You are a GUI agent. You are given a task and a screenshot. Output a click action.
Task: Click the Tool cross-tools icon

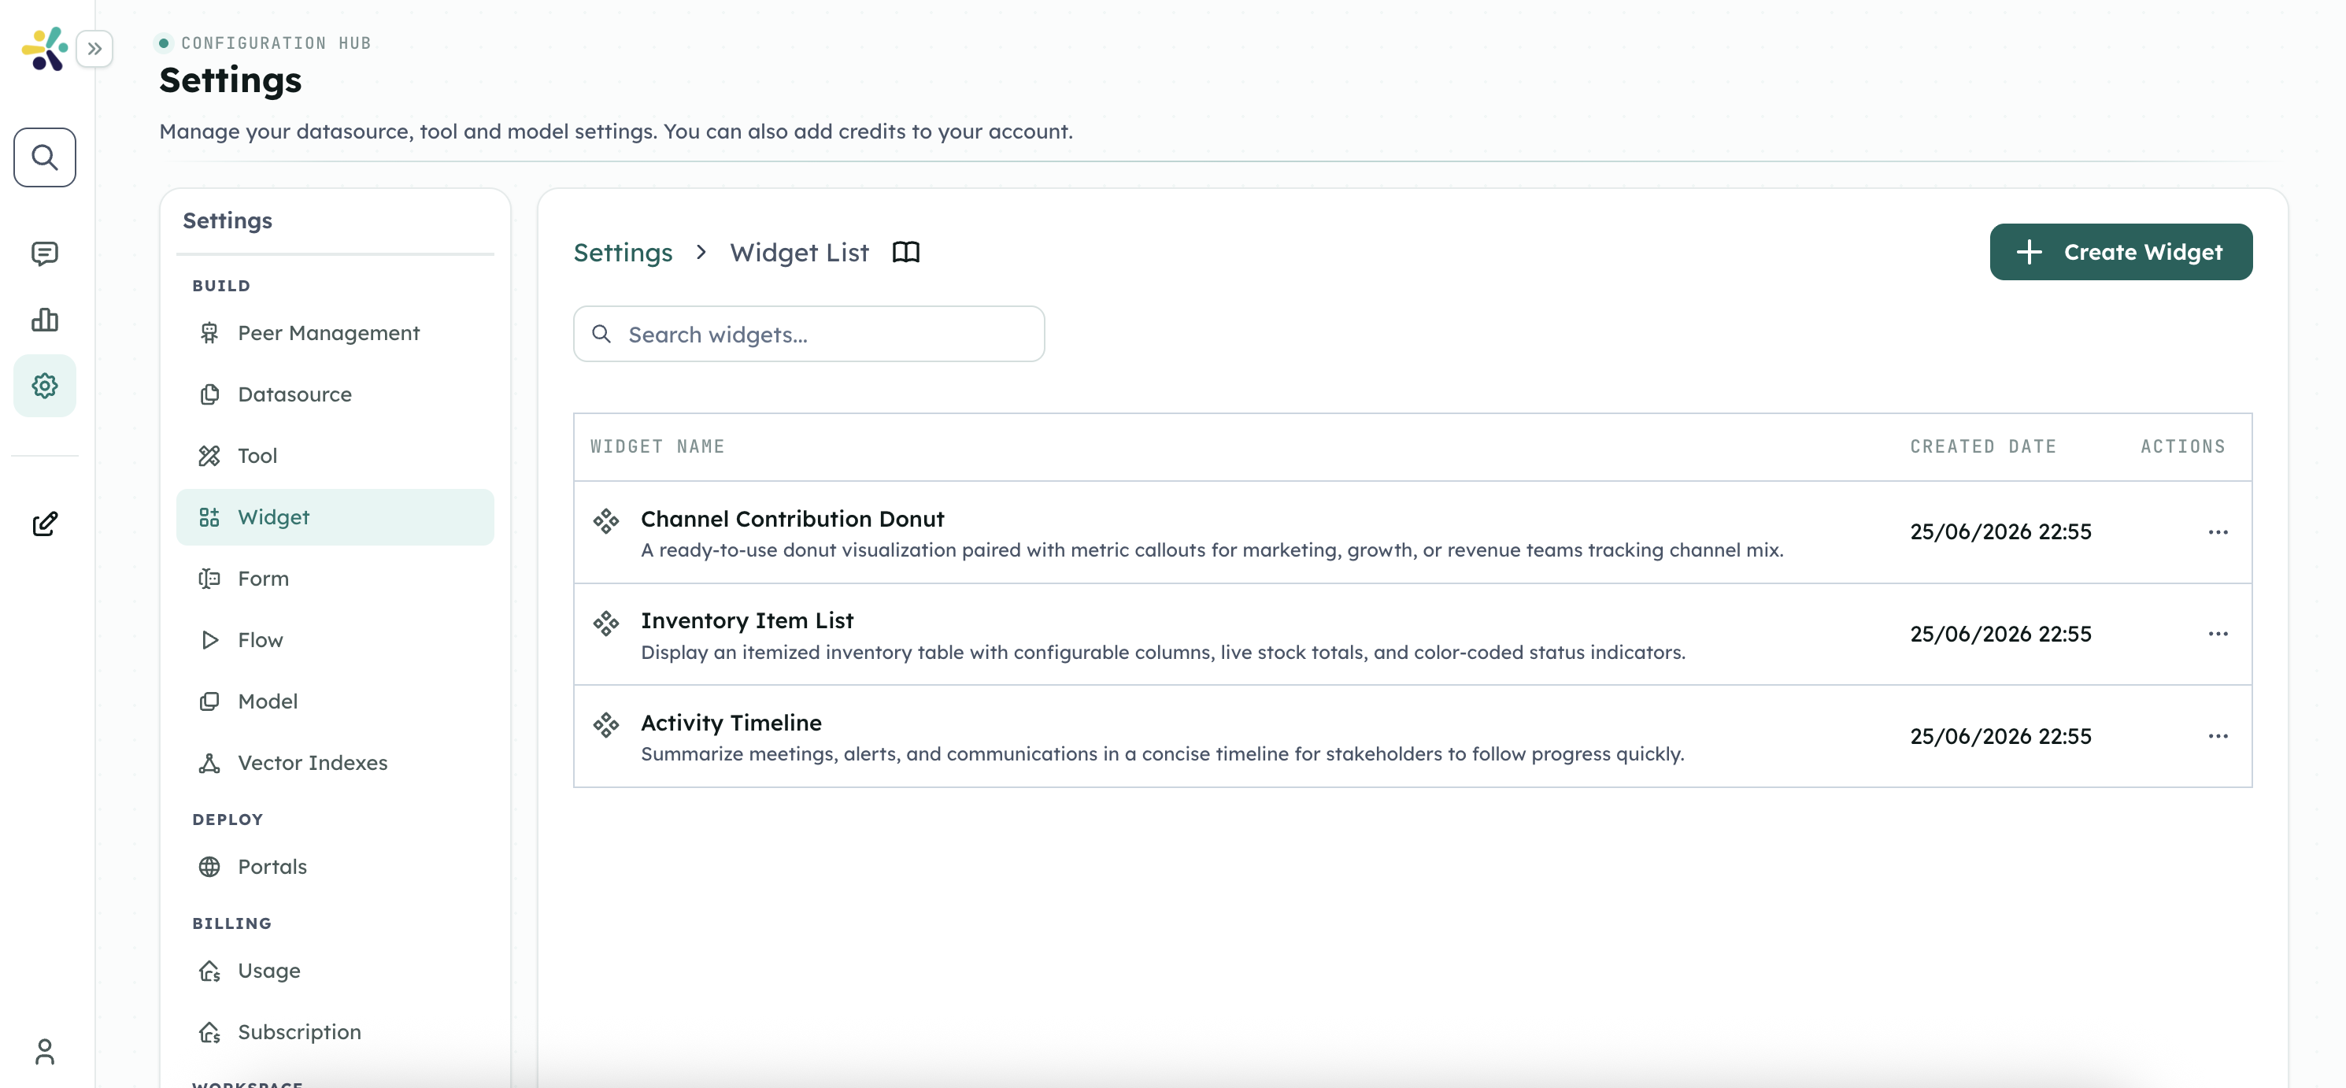click(x=209, y=455)
